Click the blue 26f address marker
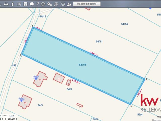Viewport: 161px width, 121px height. (36, 77)
